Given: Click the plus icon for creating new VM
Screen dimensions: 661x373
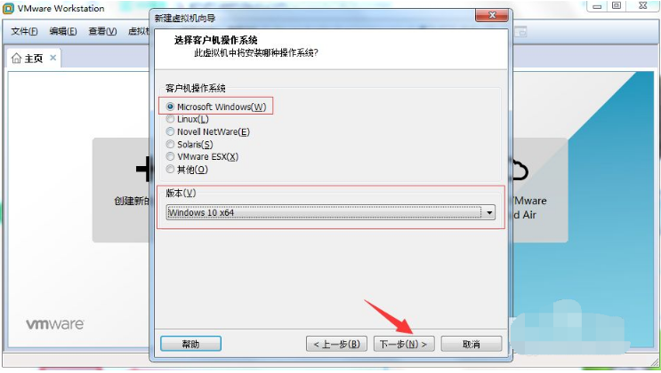Looking at the screenshot, I should click(143, 169).
